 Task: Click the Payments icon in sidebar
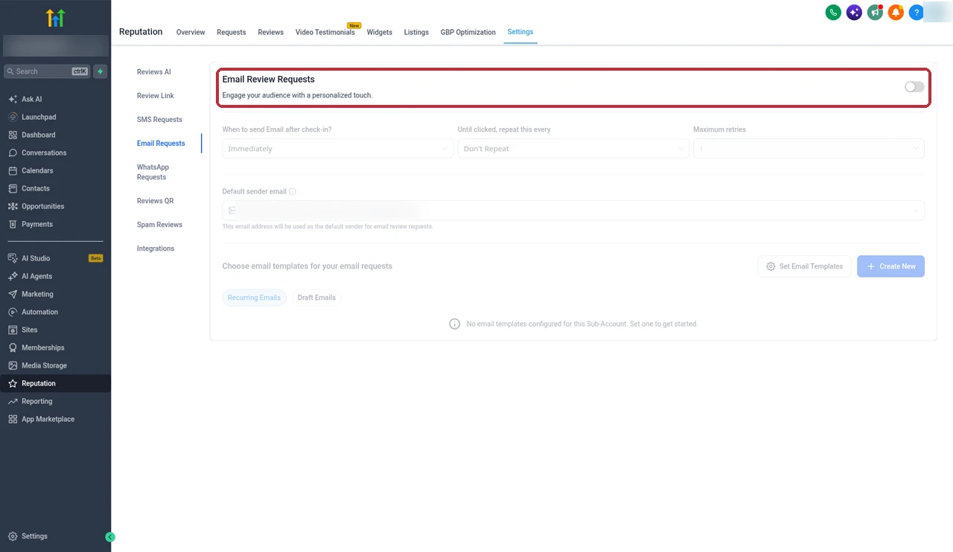coord(13,224)
